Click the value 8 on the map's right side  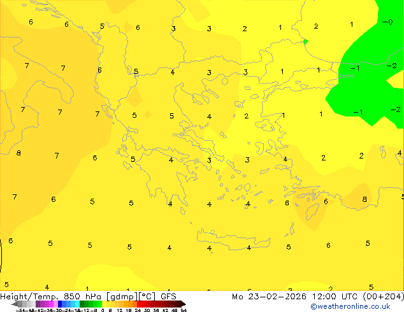coord(364,199)
